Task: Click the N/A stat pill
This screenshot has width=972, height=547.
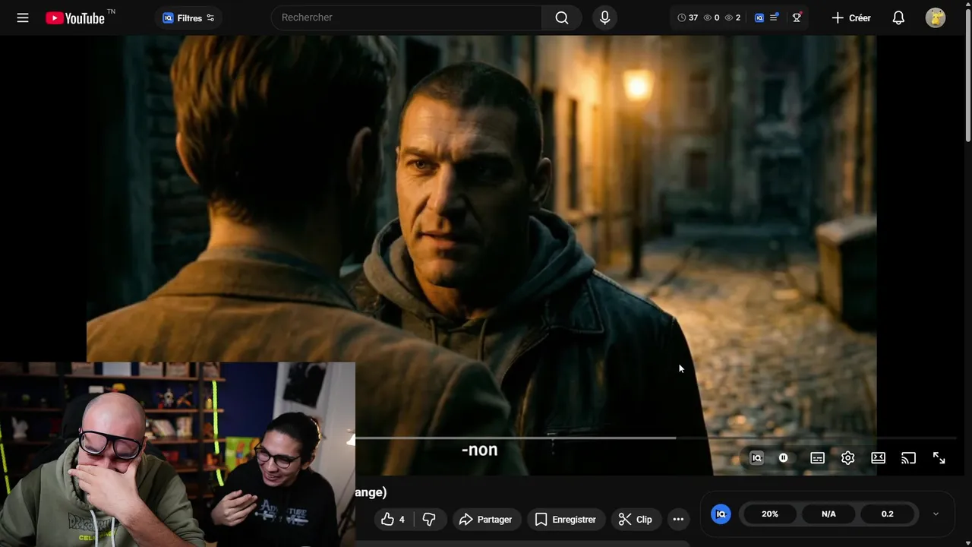Action: tap(828, 514)
